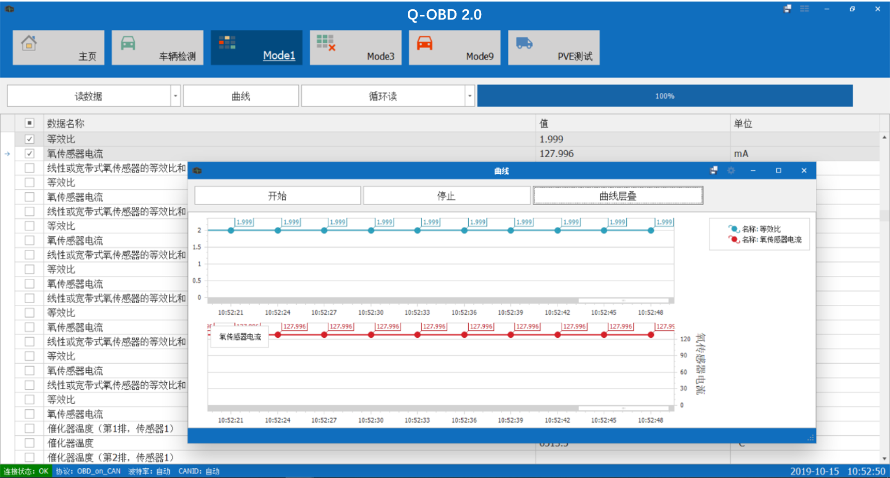
Task: Click the 曲线层叠 button
Action: pos(618,196)
